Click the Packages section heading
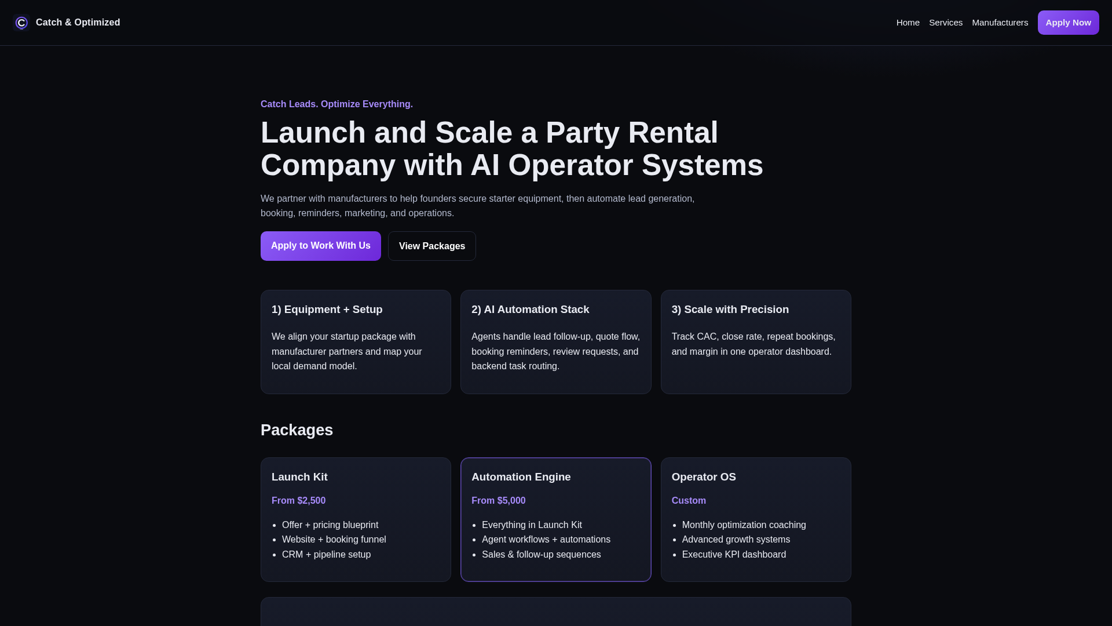The height and width of the screenshot is (626, 1112). pos(297,430)
